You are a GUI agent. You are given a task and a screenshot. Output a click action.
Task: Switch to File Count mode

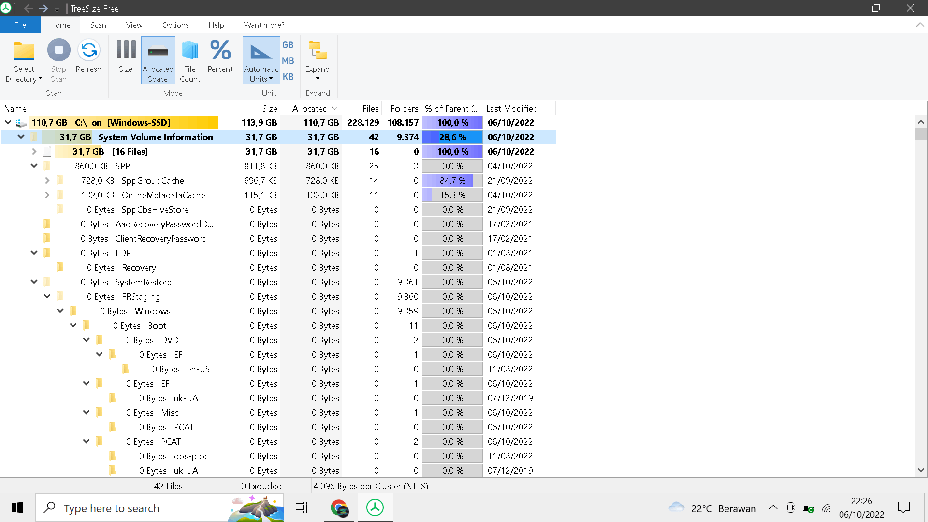coord(190,61)
